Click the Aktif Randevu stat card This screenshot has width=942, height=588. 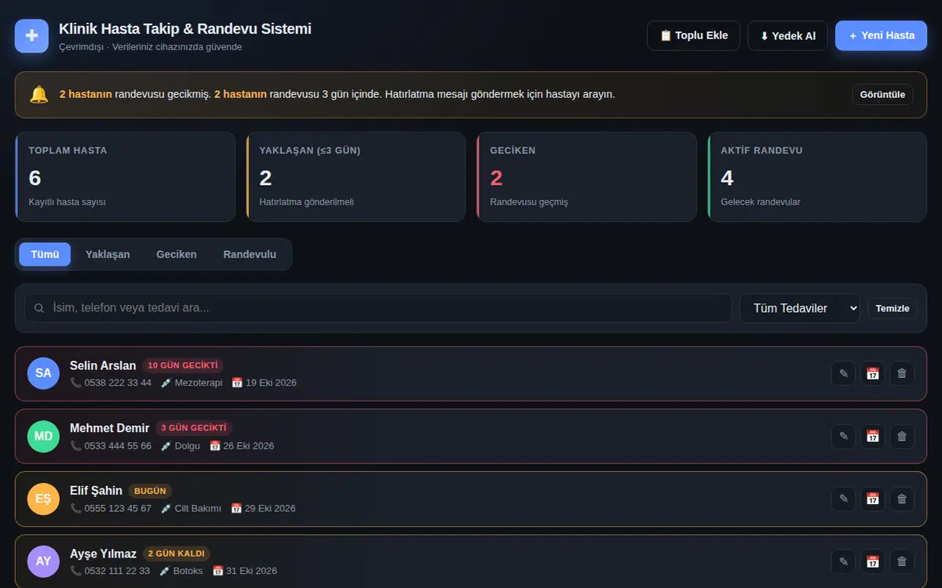point(817,176)
